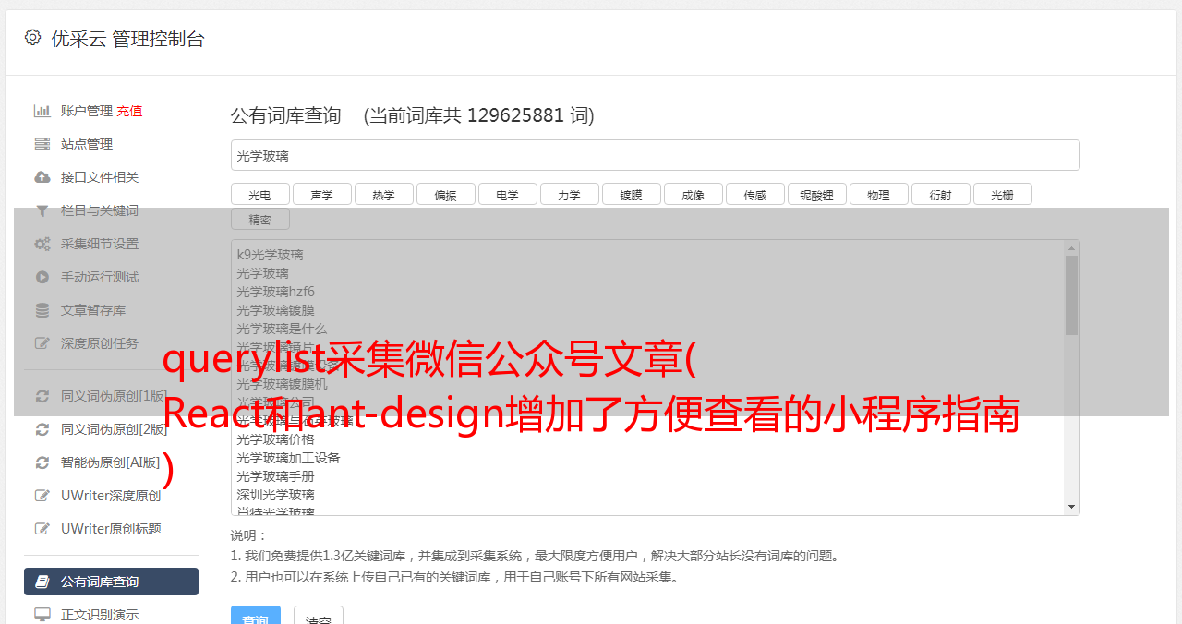Click the 光电 tag button
The height and width of the screenshot is (624, 1182).
click(259, 194)
